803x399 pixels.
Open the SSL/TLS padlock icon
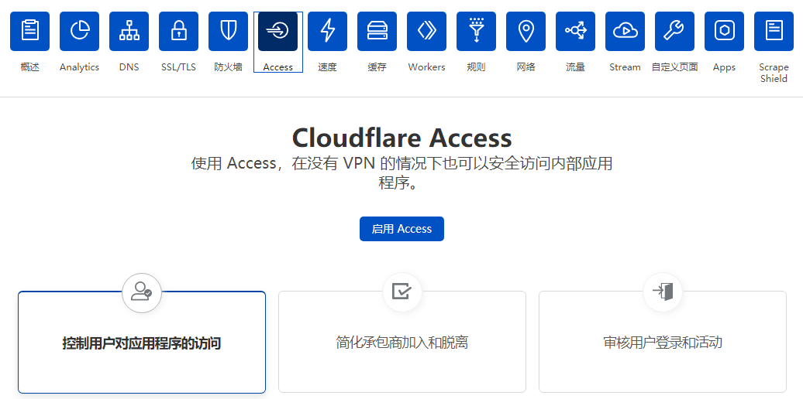[178, 31]
